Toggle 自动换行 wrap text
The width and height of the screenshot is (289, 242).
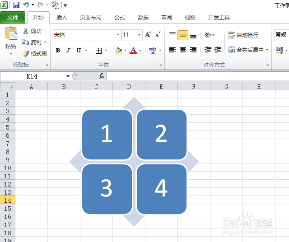pyautogui.click(x=243, y=35)
